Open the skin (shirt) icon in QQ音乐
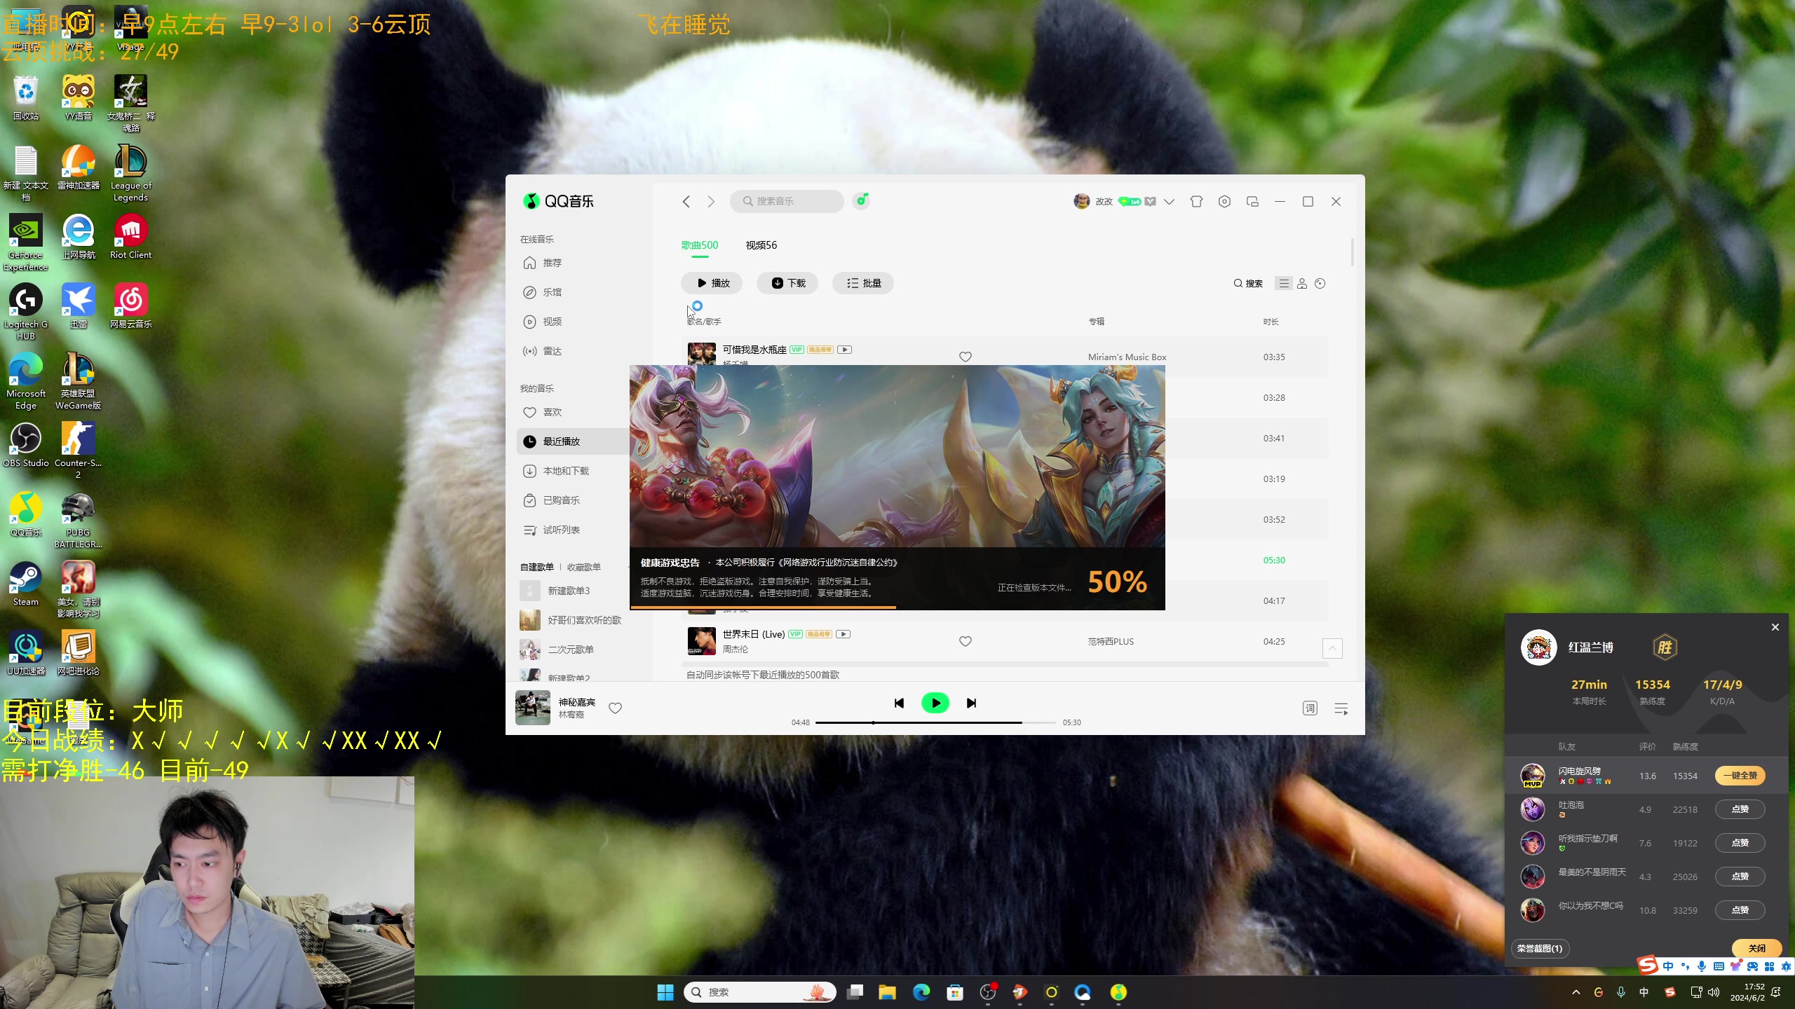 pyautogui.click(x=1196, y=202)
